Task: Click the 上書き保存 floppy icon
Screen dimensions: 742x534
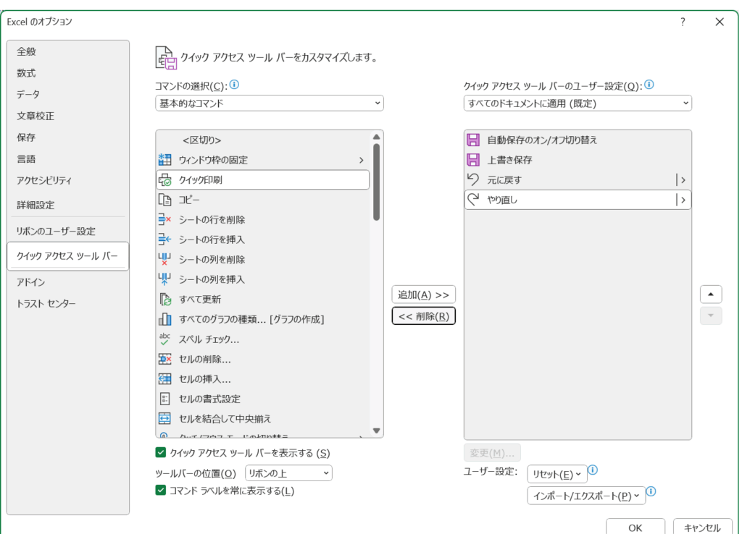Action: pyautogui.click(x=473, y=160)
